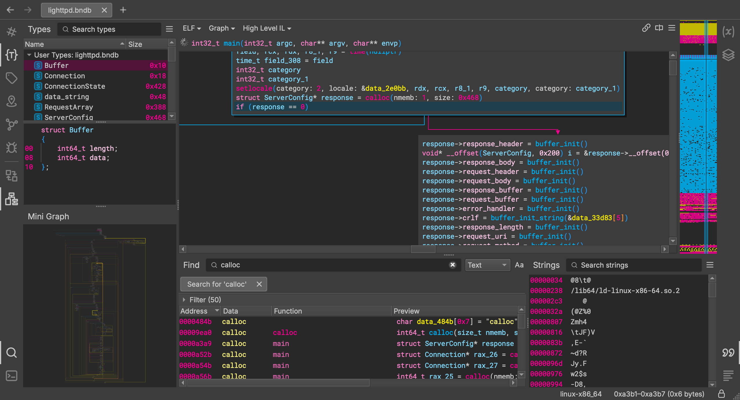Open the Search magnifier sidebar icon
The image size is (740, 400).
(12, 353)
